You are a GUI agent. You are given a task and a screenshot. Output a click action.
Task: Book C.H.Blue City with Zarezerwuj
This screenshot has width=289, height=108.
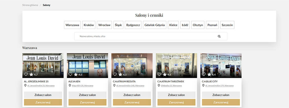click(221, 102)
